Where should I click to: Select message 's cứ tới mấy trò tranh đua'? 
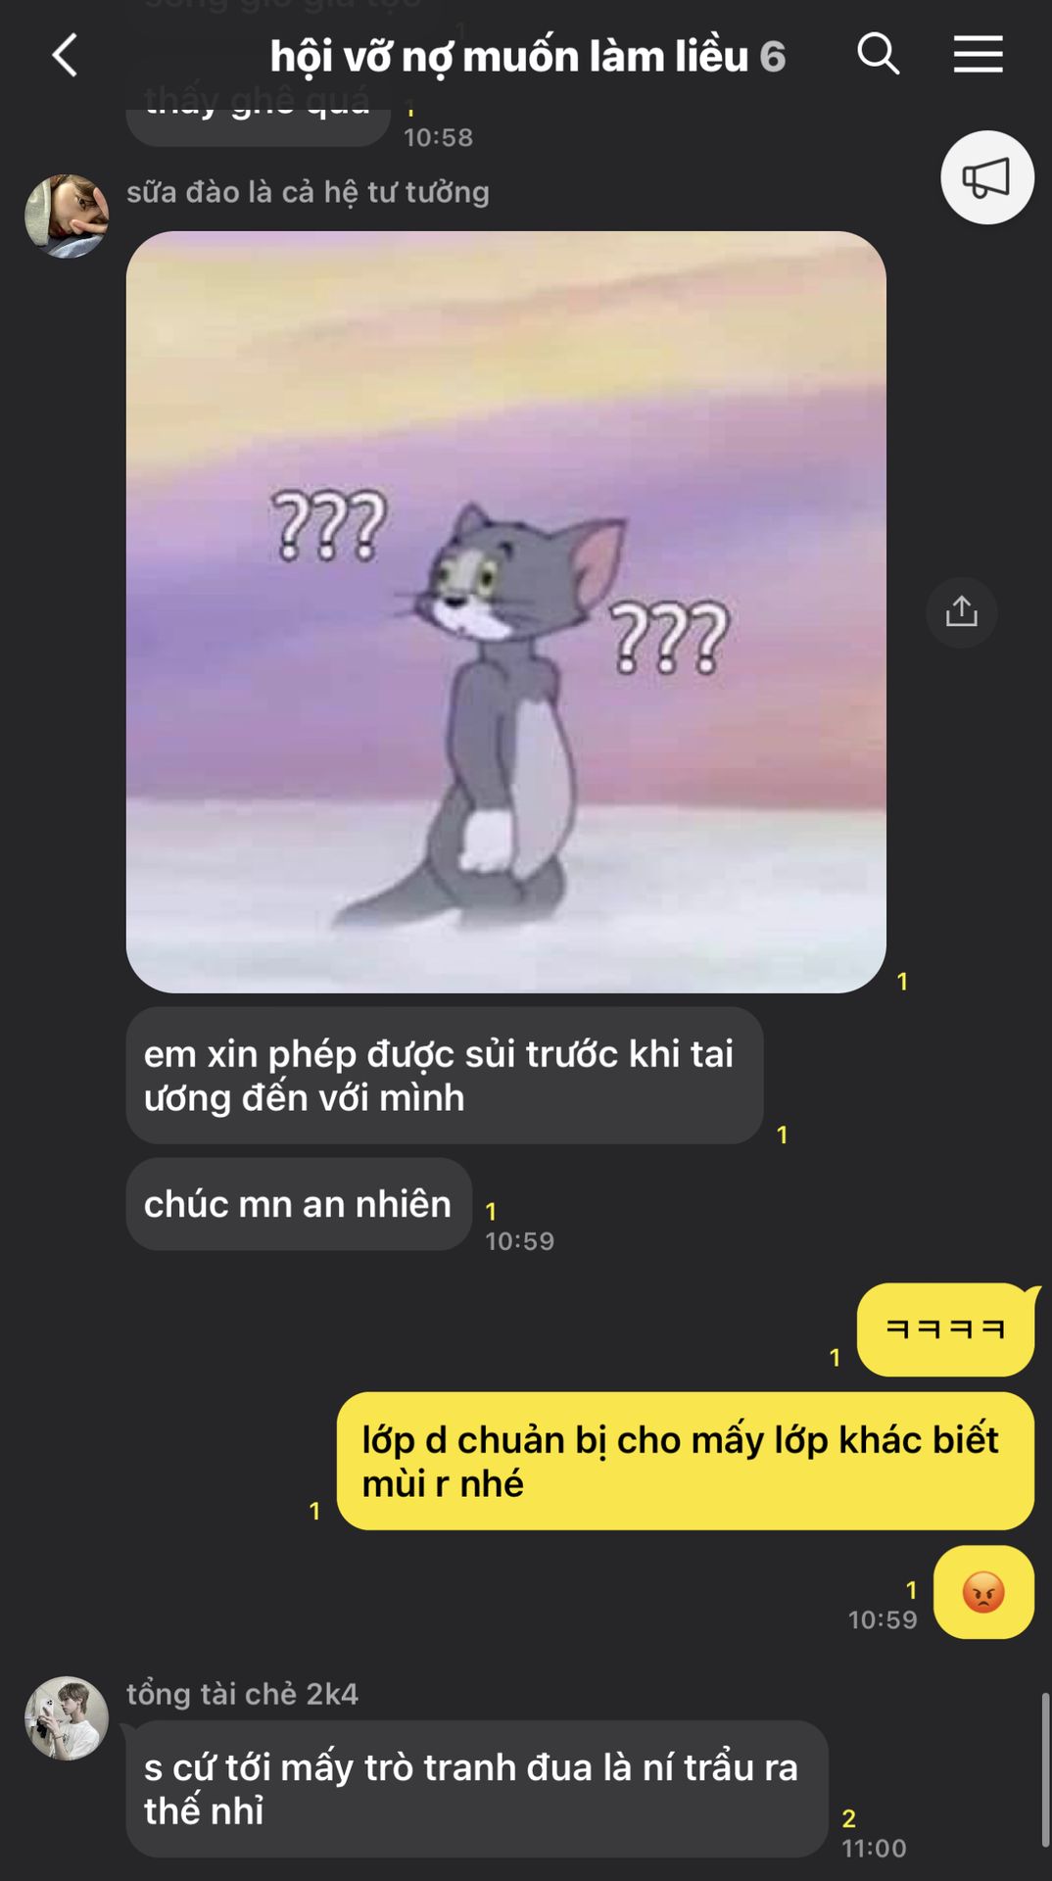(x=477, y=1789)
